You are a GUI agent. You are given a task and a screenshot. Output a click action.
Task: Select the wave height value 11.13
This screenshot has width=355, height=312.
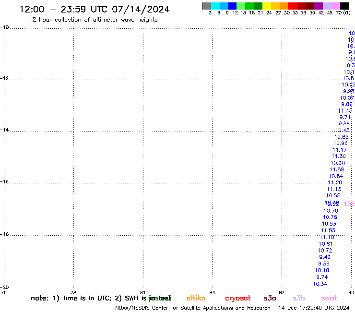click(x=334, y=189)
